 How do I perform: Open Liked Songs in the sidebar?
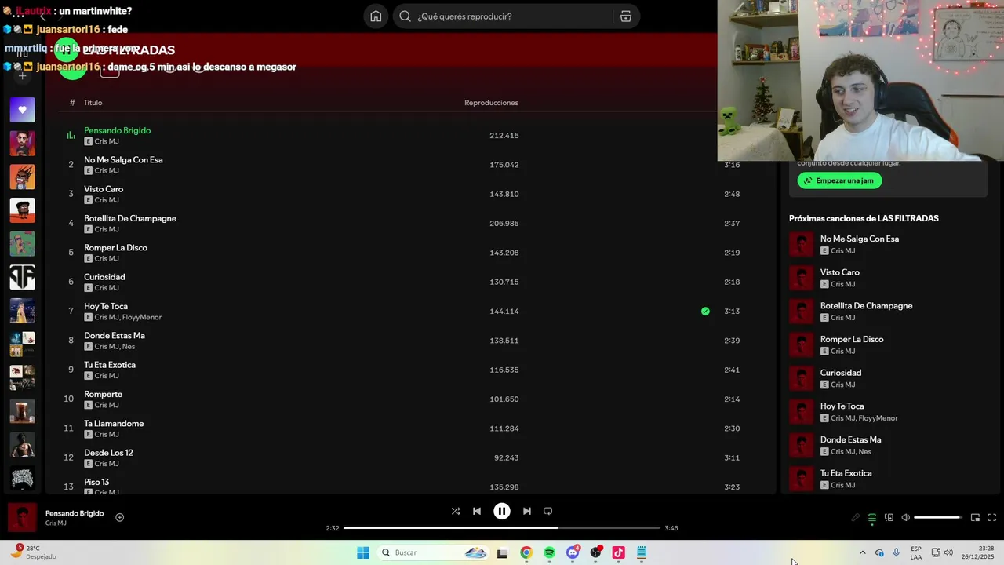click(22, 110)
